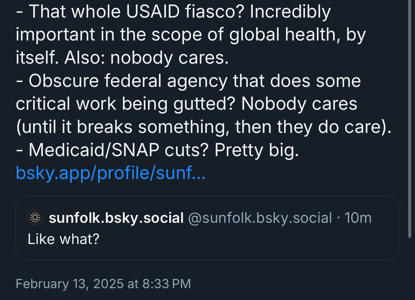Click the gray @sunfolk.bsky.social handle
415x300 pixels.
point(260,218)
